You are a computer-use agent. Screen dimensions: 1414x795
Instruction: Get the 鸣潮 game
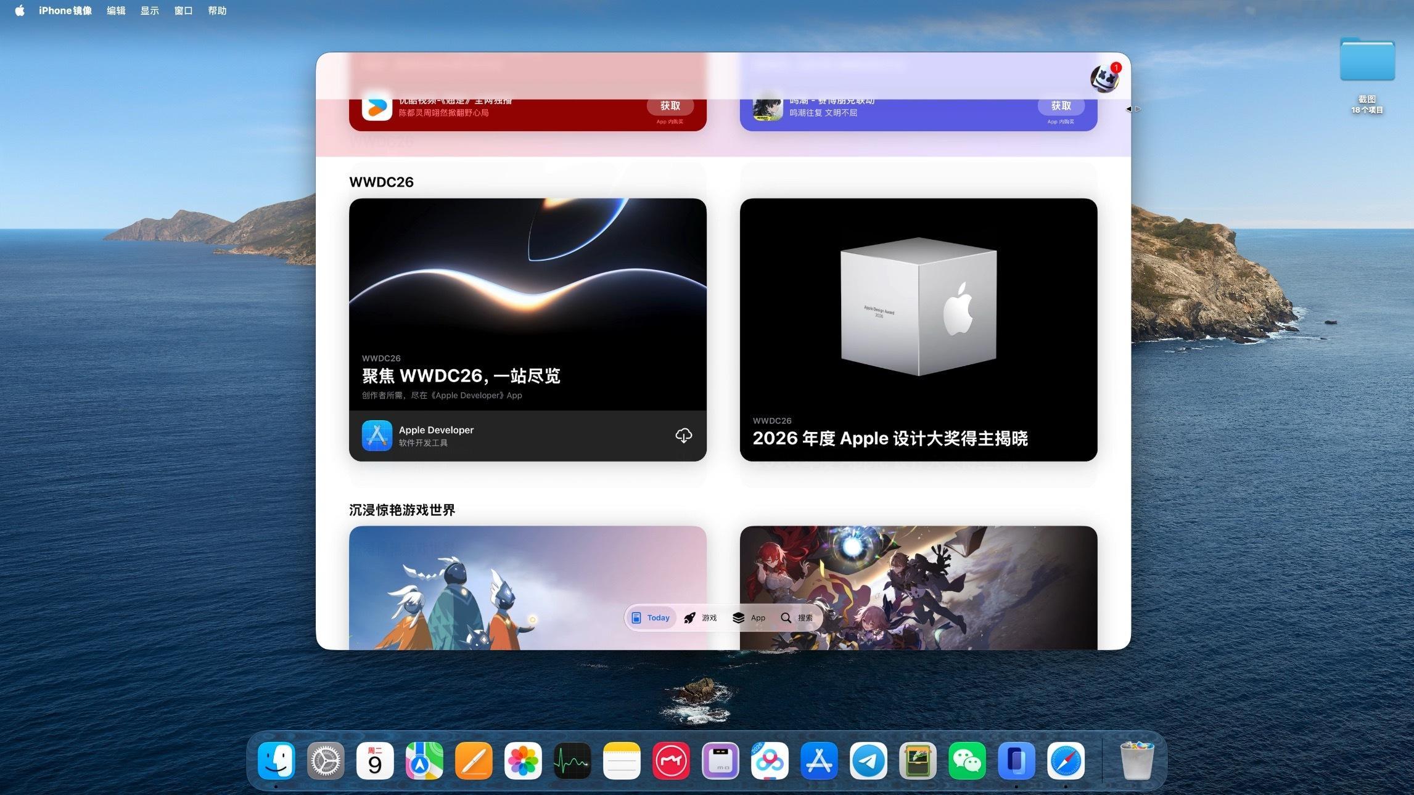click(1061, 106)
